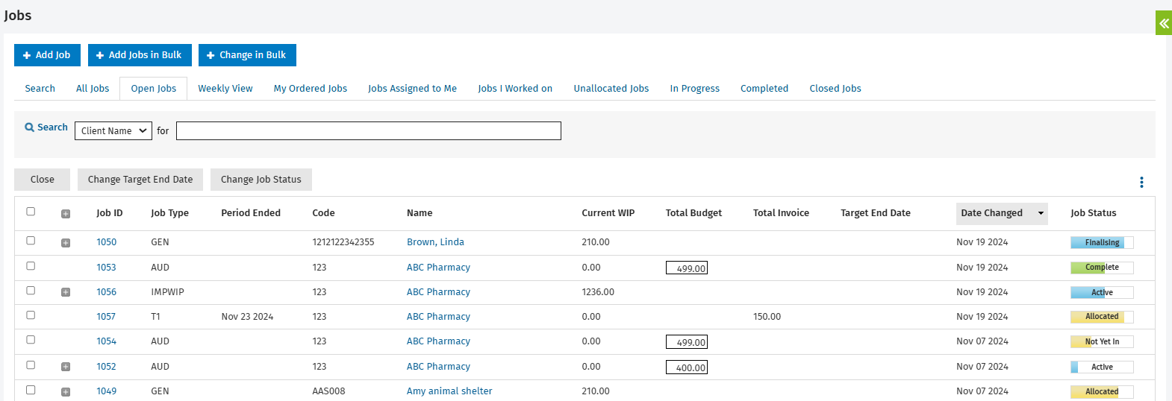Sort by Job Status column header

pyautogui.click(x=1094, y=213)
